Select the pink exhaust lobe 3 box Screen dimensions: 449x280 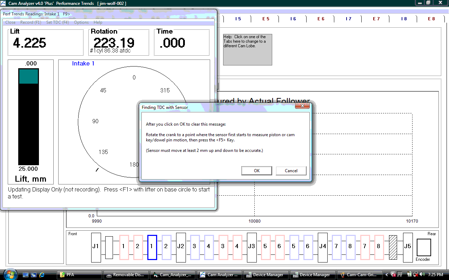(x=223, y=247)
